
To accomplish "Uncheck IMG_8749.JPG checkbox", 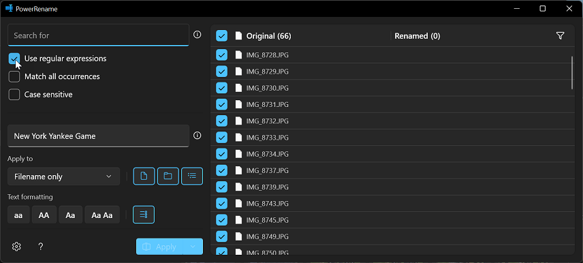I will pos(221,236).
